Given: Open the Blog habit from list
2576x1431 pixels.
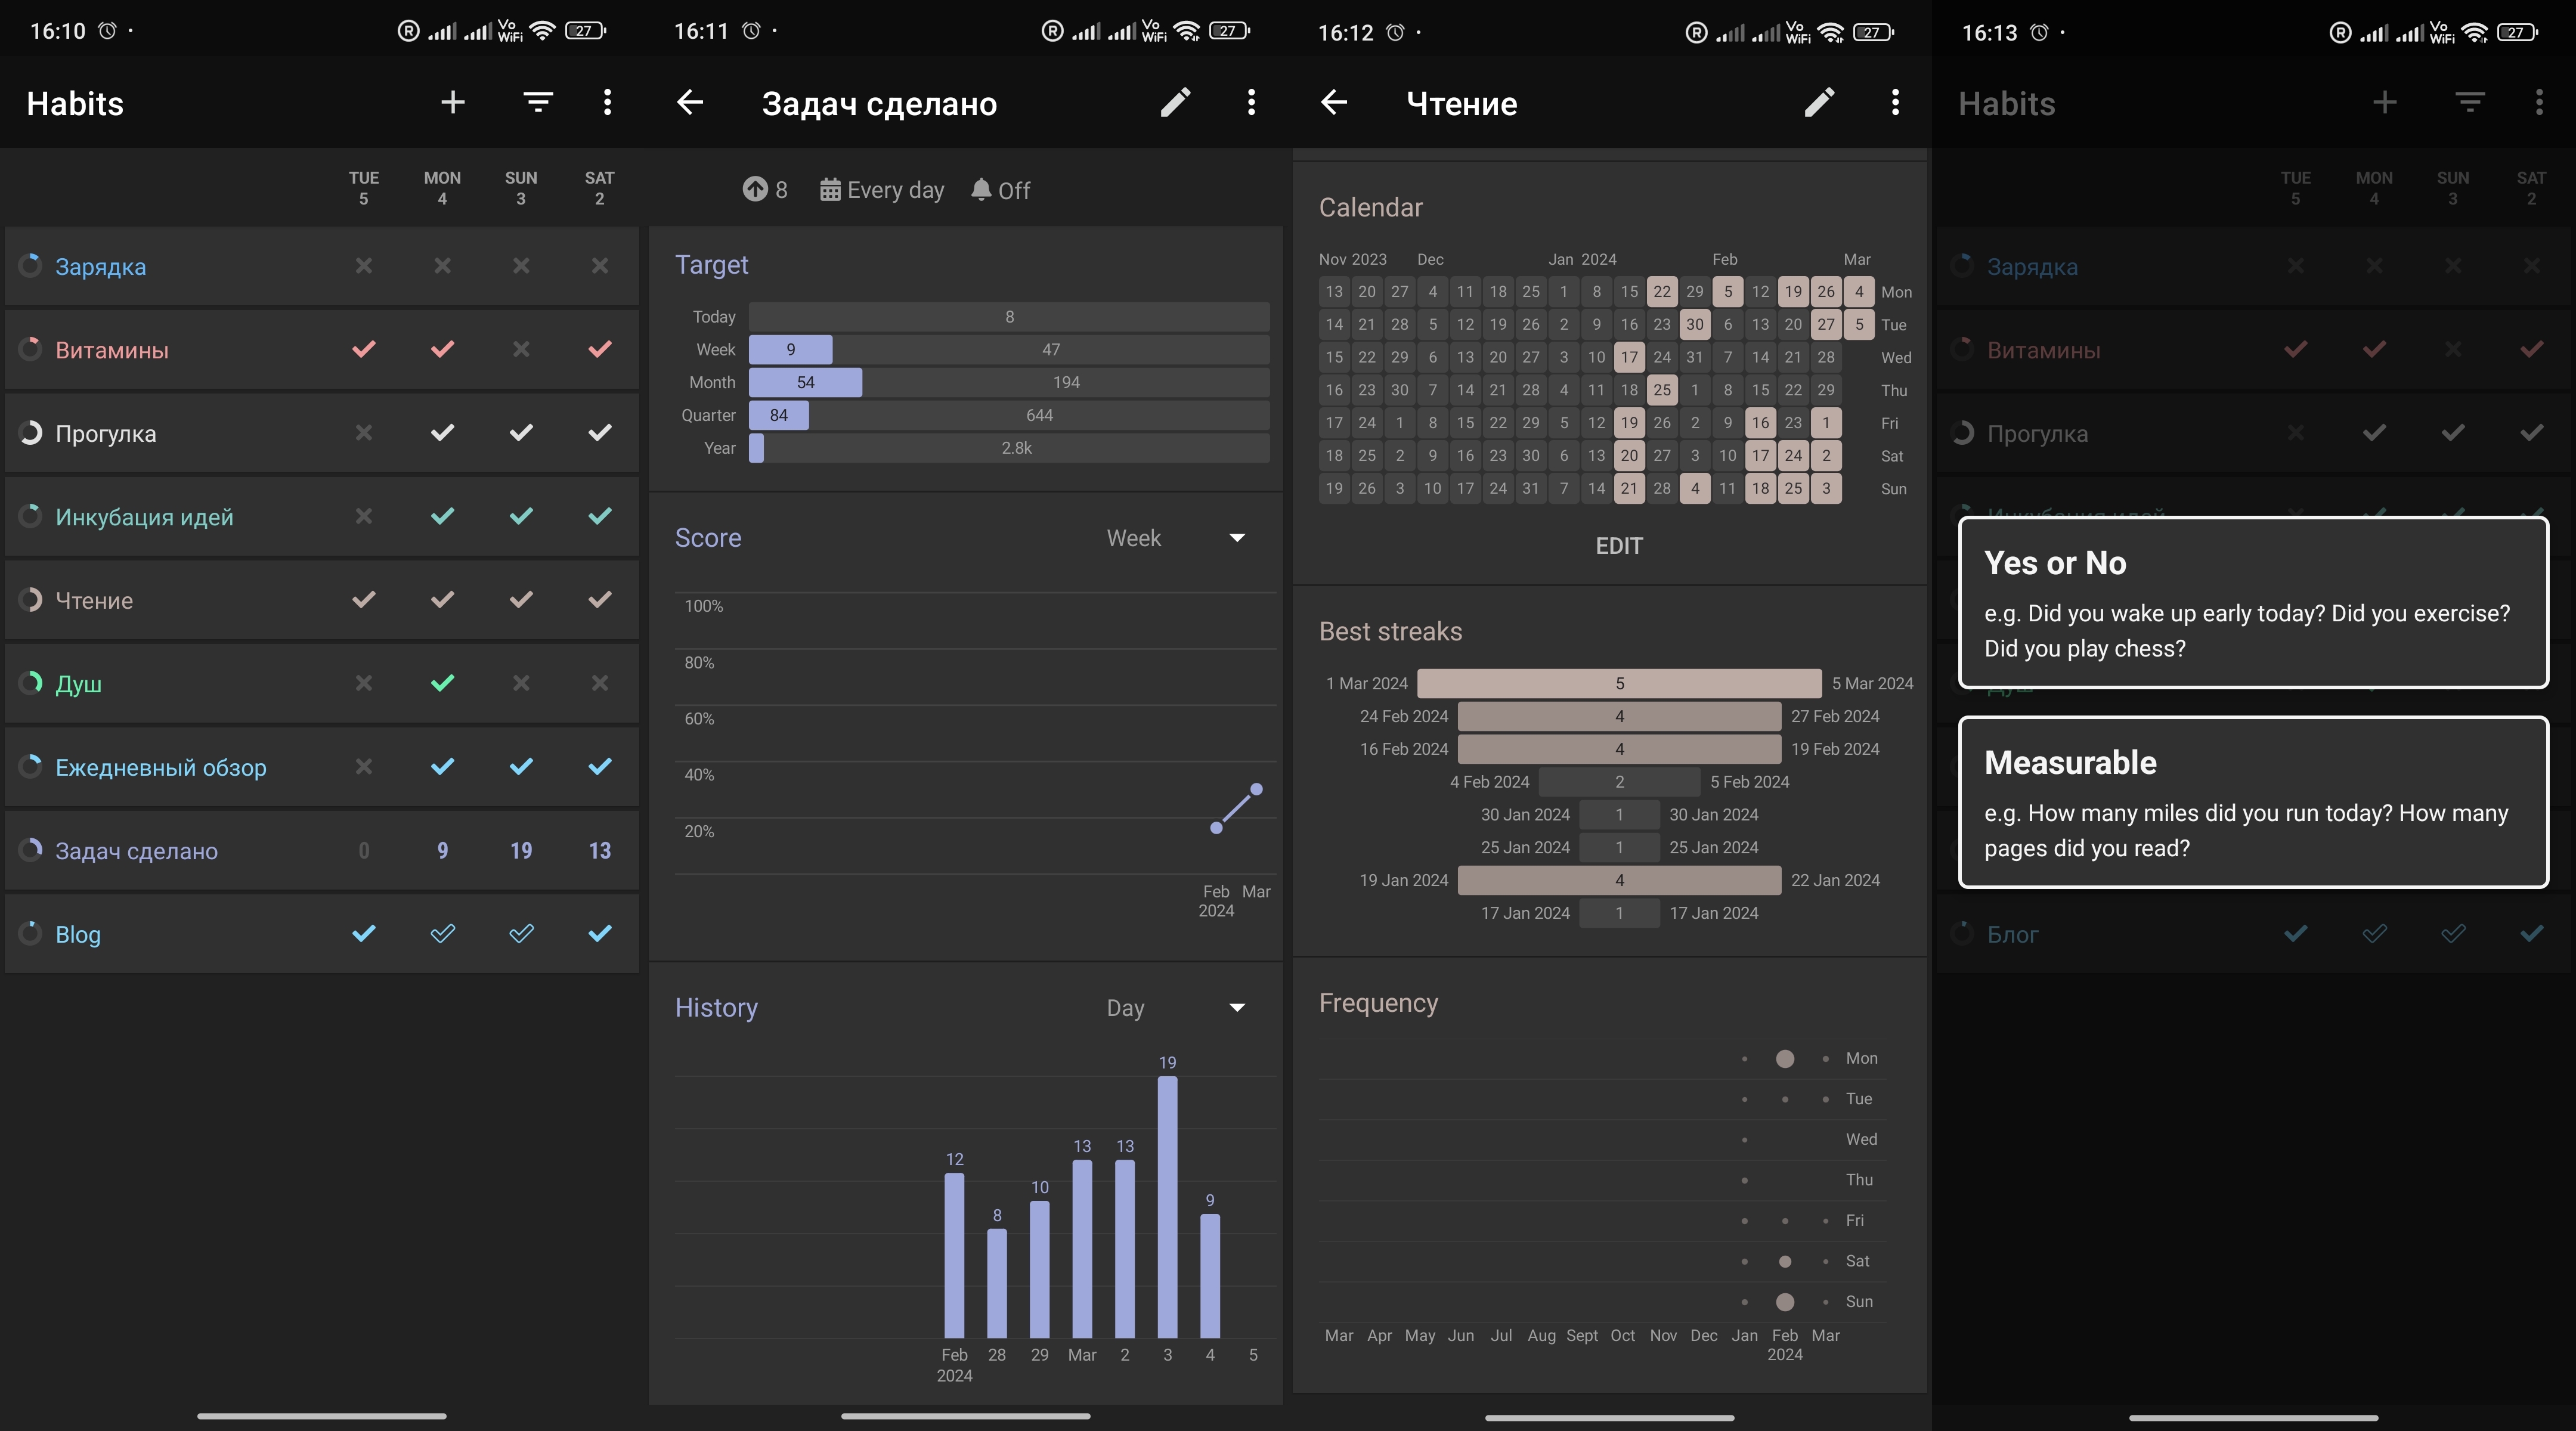Looking at the screenshot, I should pyautogui.click(x=322, y=934).
